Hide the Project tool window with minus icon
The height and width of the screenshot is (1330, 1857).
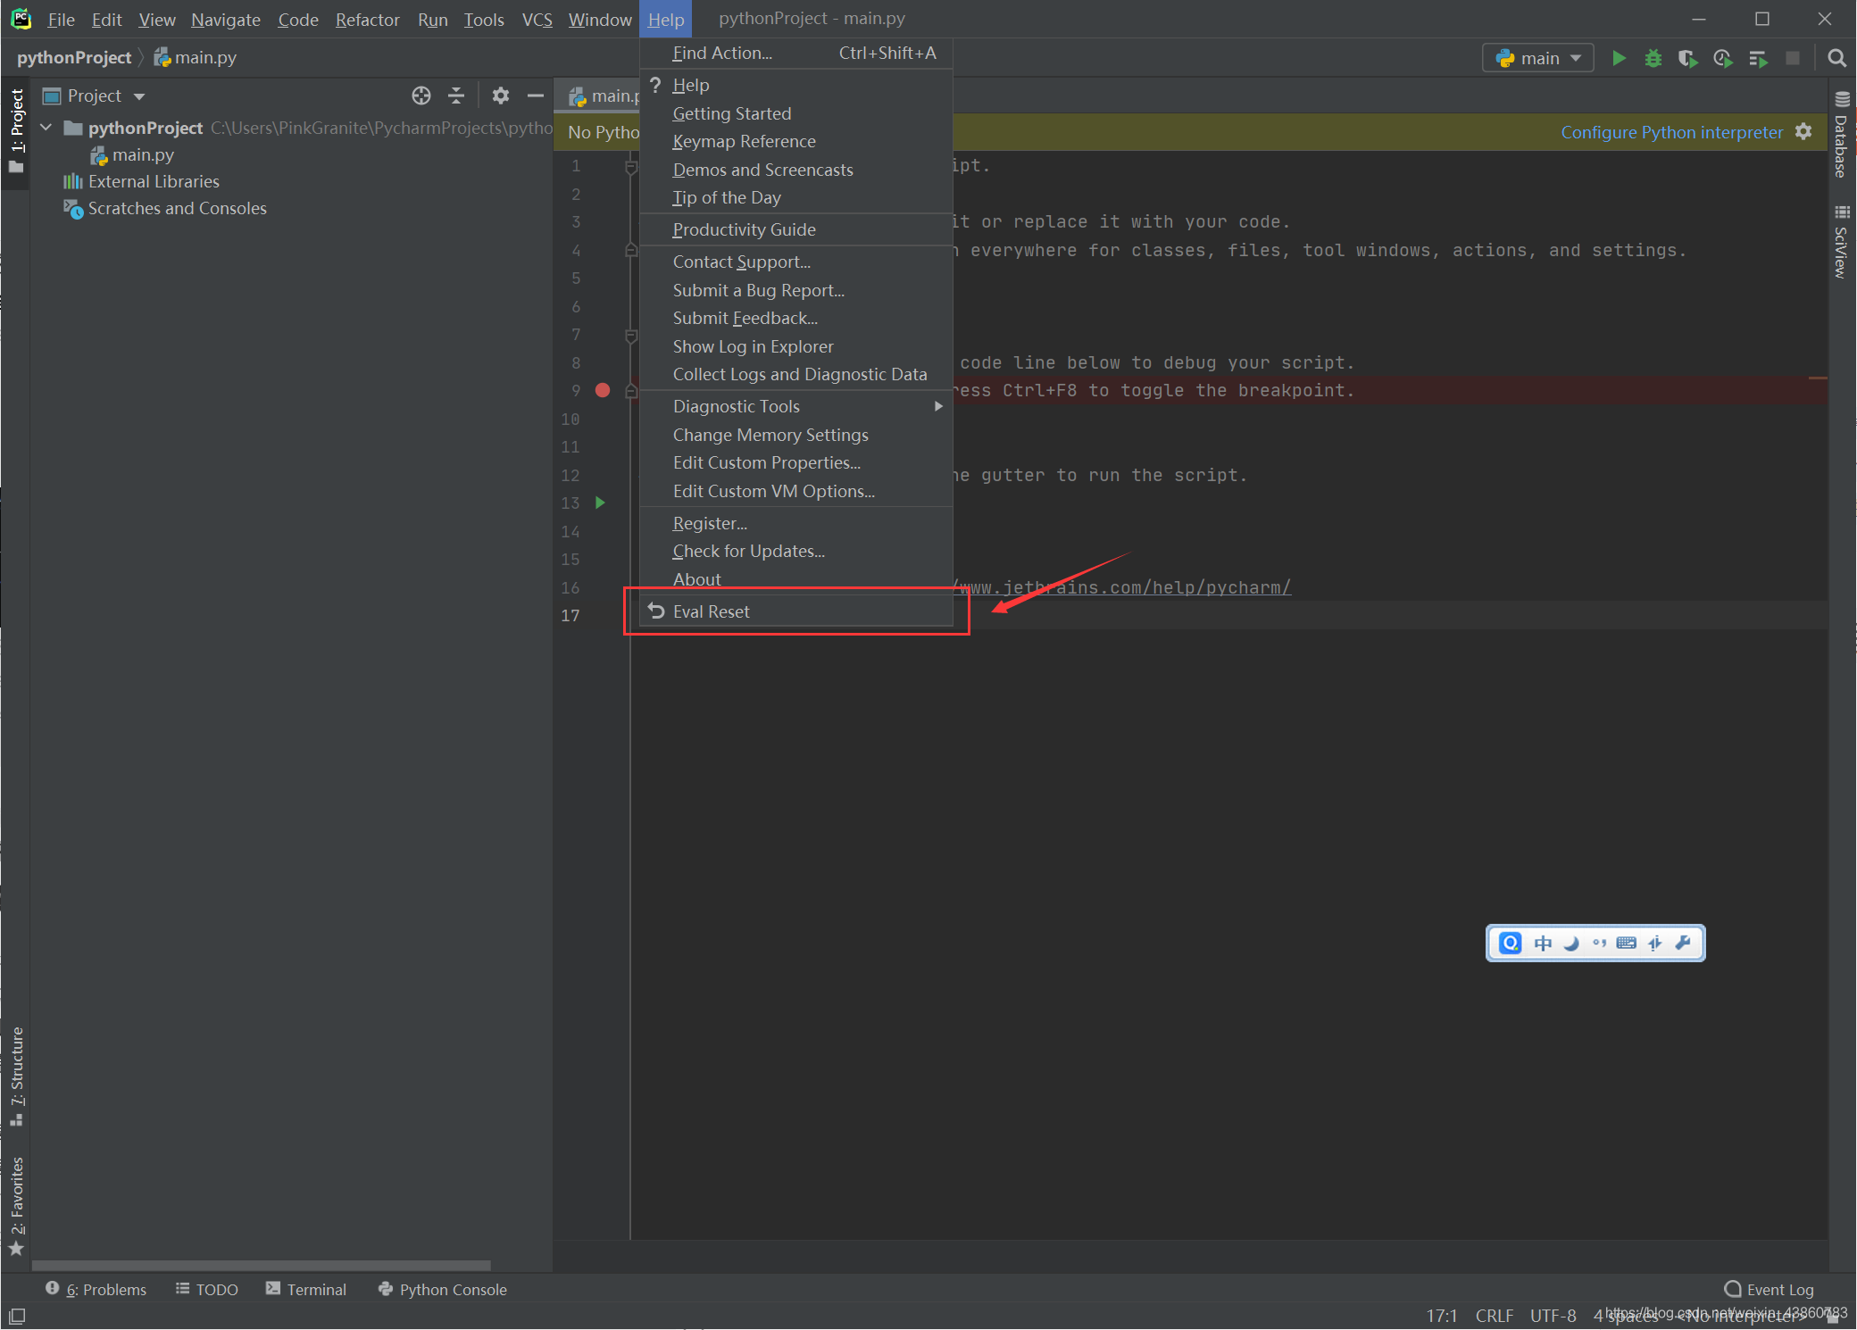(x=535, y=96)
